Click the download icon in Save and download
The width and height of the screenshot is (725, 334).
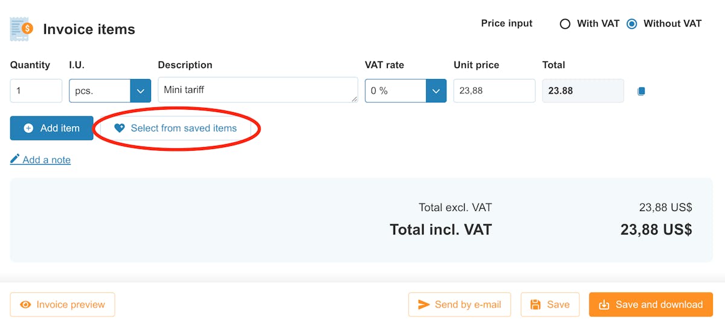click(x=604, y=305)
